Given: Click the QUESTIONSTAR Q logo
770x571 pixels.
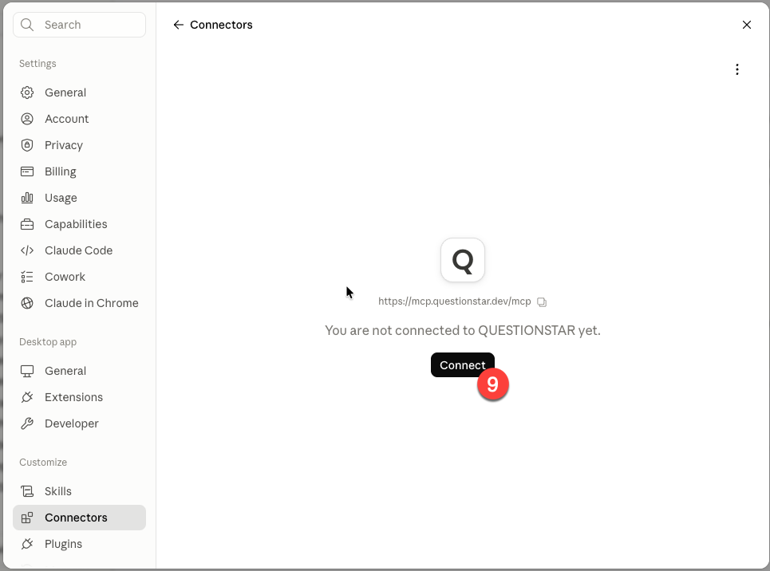Looking at the screenshot, I should pyautogui.click(x=463, y=260).
